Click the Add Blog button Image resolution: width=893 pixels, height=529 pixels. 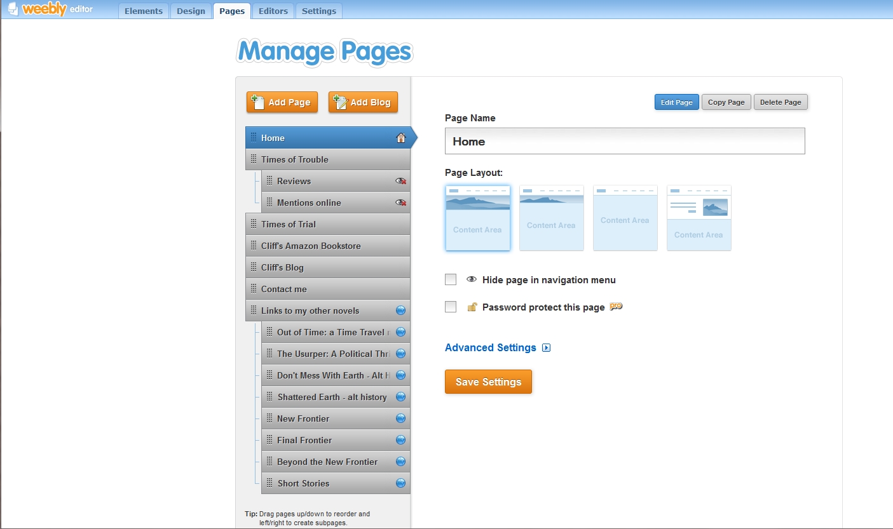(x=363, y=102)
